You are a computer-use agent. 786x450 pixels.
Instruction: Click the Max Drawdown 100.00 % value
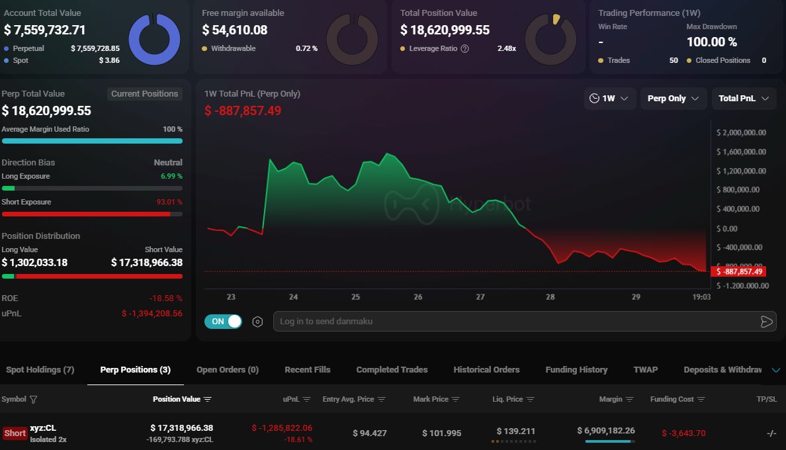(712, 42)
